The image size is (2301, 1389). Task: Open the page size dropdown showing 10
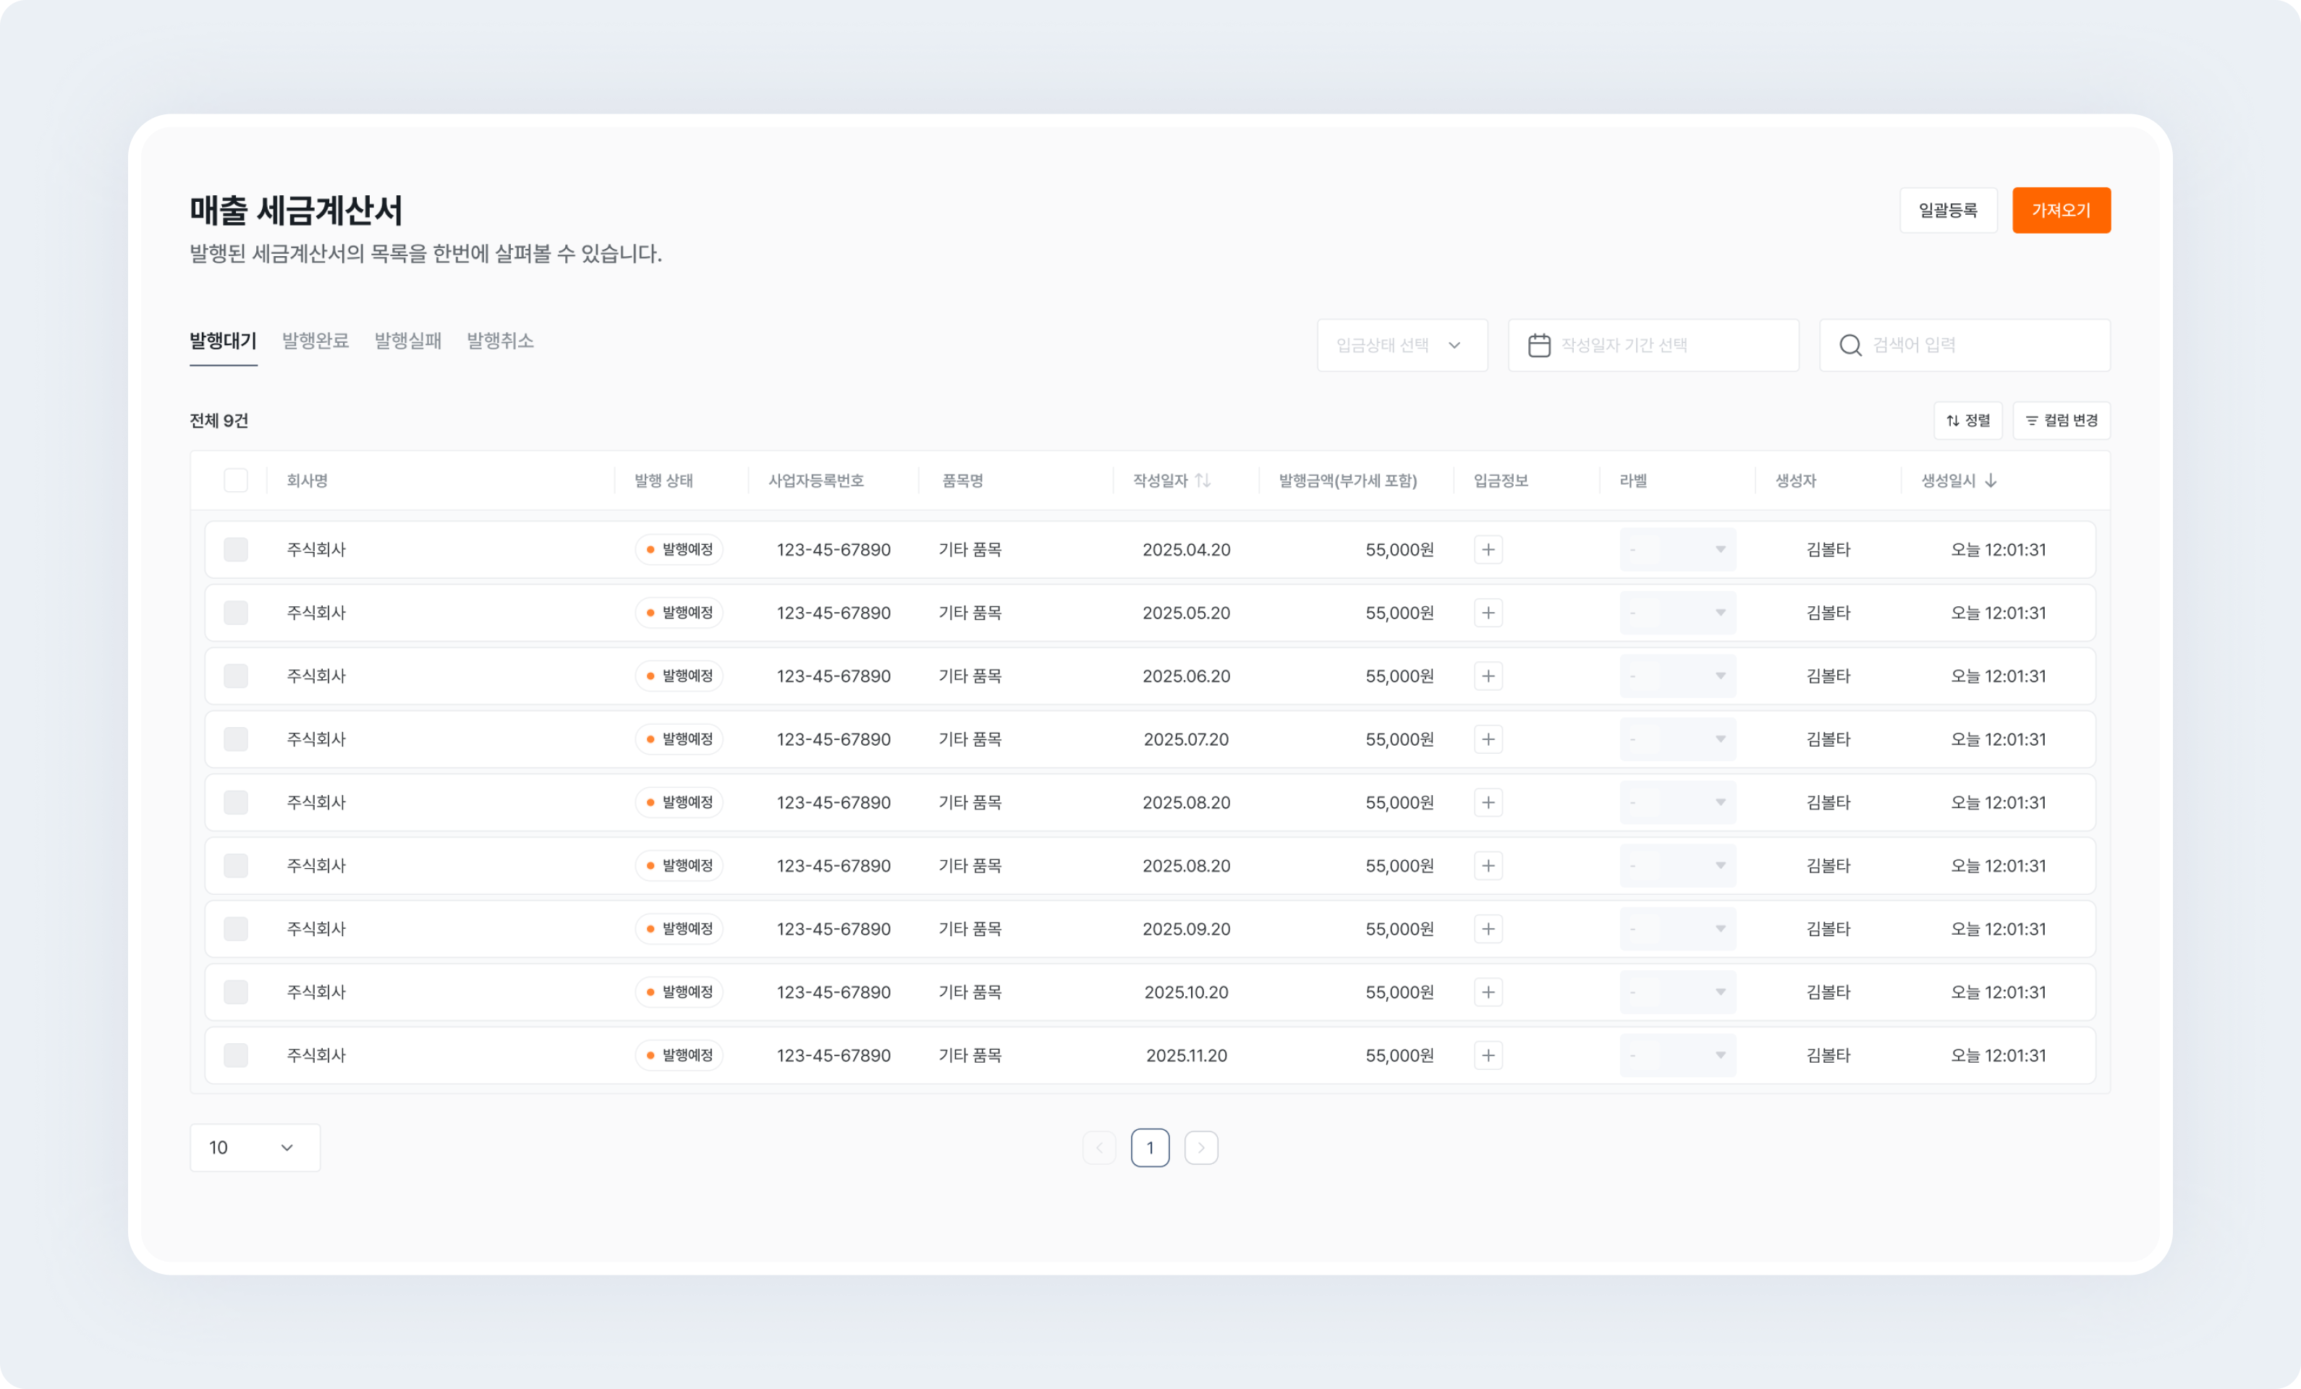pos(254,1147)
